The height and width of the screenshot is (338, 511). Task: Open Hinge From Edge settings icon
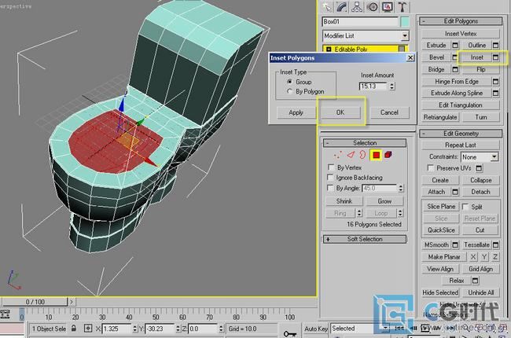click(496, 82)
